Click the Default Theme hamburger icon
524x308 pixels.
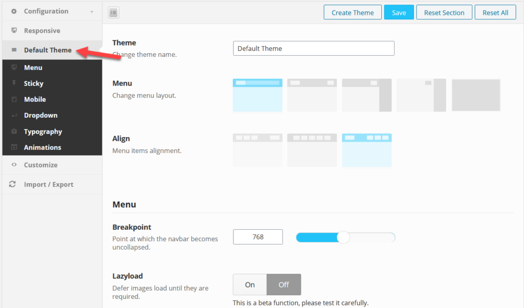tap(14, 50)
